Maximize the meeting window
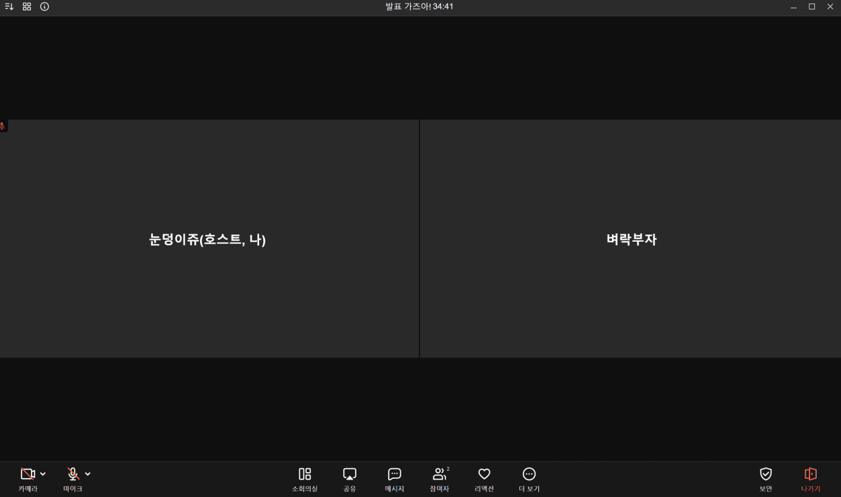841x497 pixels. point(811,7)
